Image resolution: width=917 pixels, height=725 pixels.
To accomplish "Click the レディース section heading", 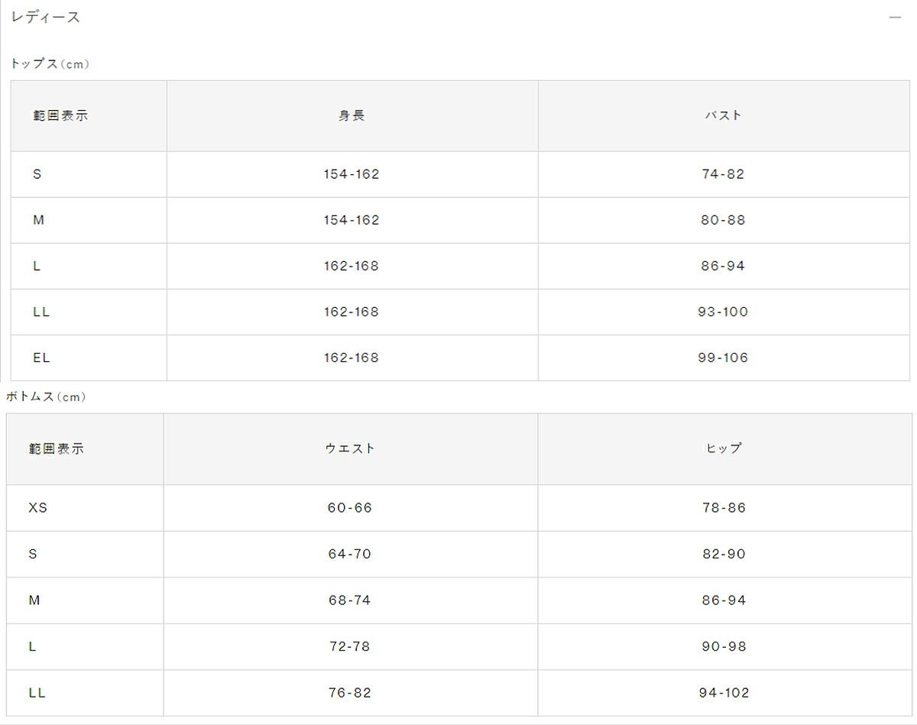I will pos(46,17).
